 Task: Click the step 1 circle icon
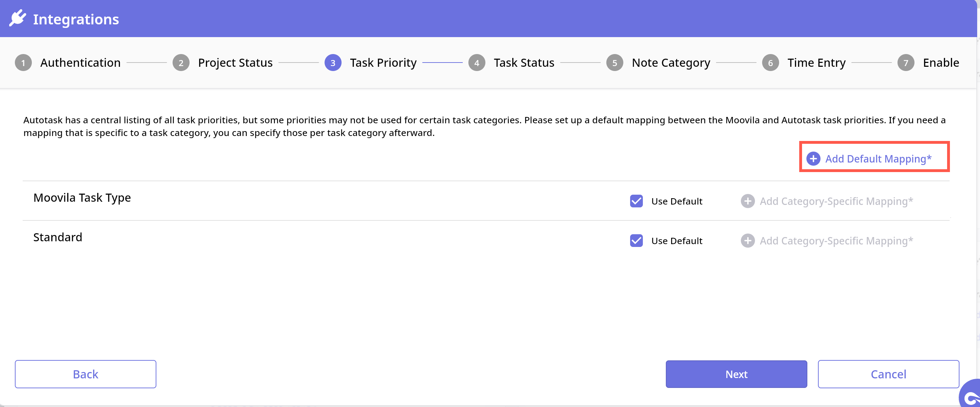[23, 63]
